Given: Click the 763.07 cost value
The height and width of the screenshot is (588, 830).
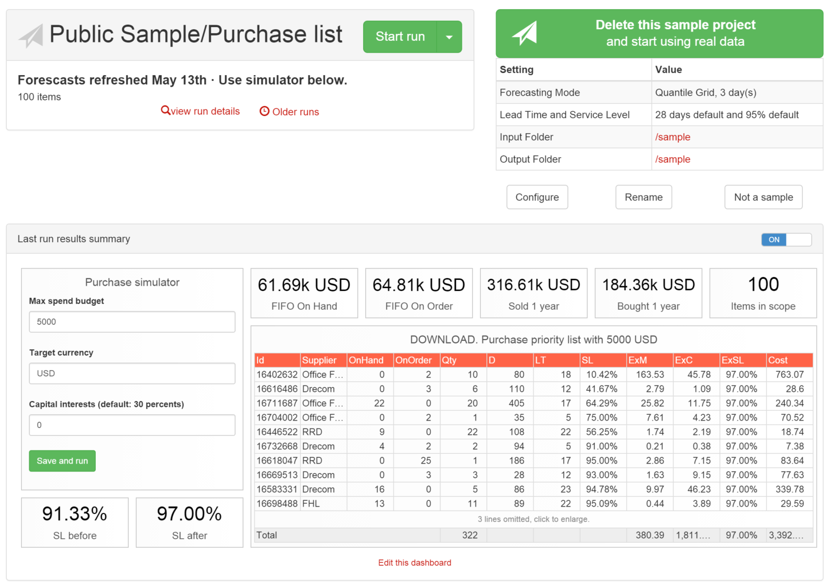Looking at the screenshot, I should point(790,375).
